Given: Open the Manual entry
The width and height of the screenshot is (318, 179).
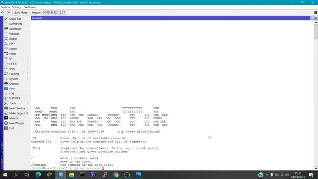Looking at the screenshot, I should pyautogui.click(x=14, y=118).
